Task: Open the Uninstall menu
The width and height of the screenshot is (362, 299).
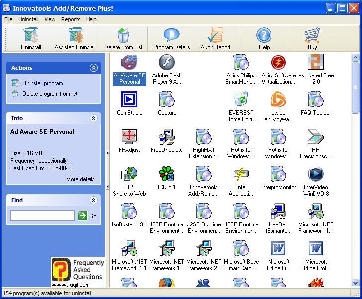Action: 28,19
